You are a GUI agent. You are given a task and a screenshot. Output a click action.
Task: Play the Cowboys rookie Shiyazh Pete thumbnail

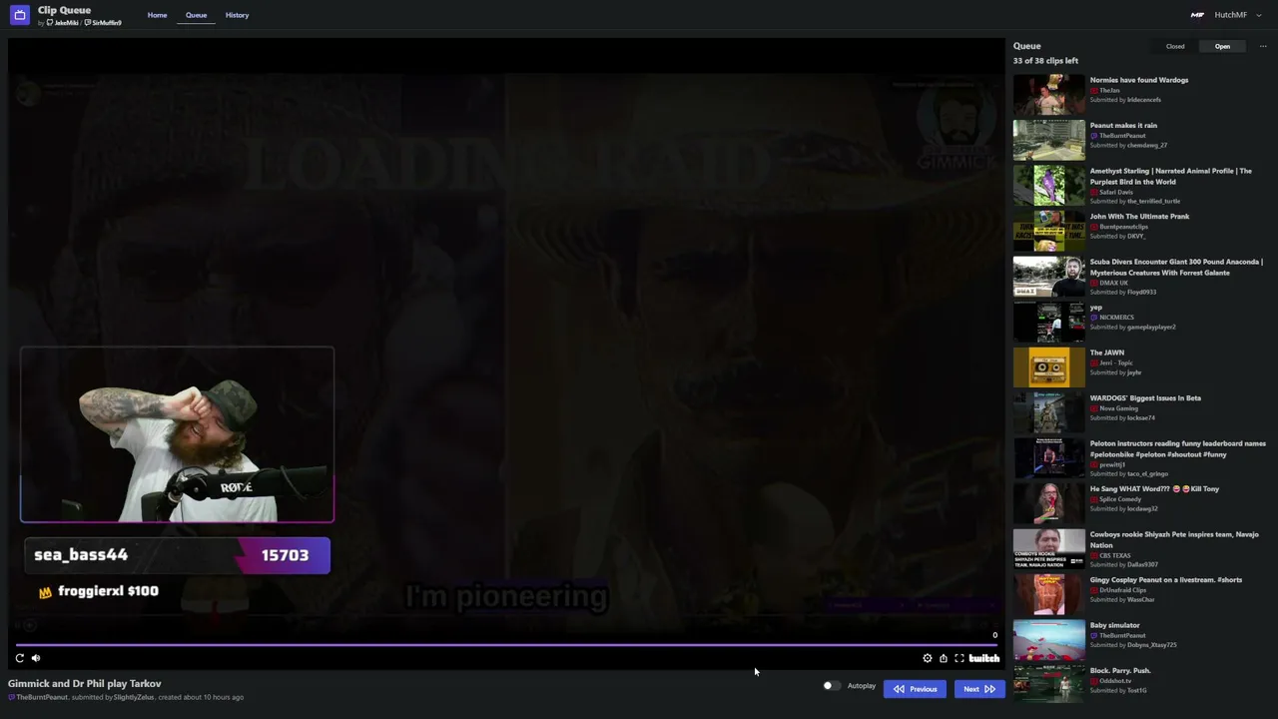pyautogui.click(x=1048, y=549)
